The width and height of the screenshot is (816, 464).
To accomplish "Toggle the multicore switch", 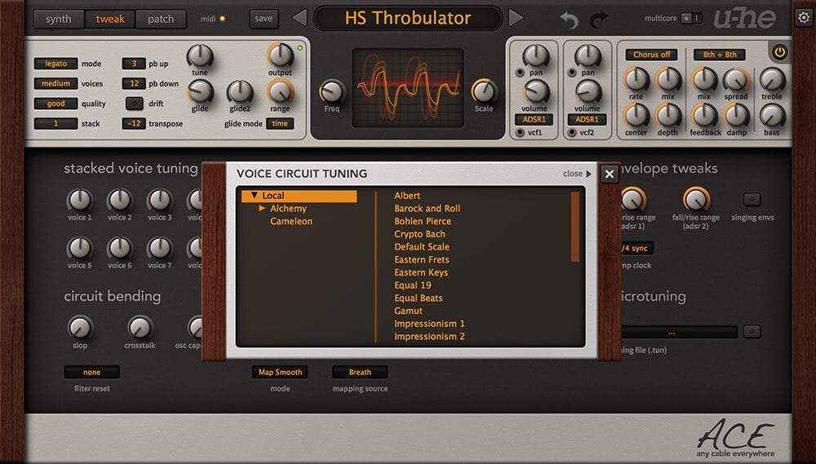I will click(692, 18).
